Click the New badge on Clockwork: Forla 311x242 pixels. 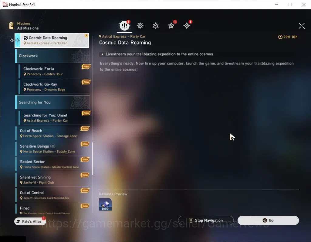coord(86,67)
